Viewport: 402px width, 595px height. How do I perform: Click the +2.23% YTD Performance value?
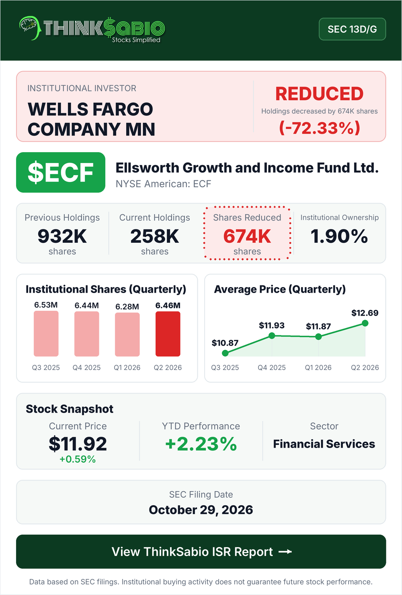pyautogui.click(x=201, y=444)
